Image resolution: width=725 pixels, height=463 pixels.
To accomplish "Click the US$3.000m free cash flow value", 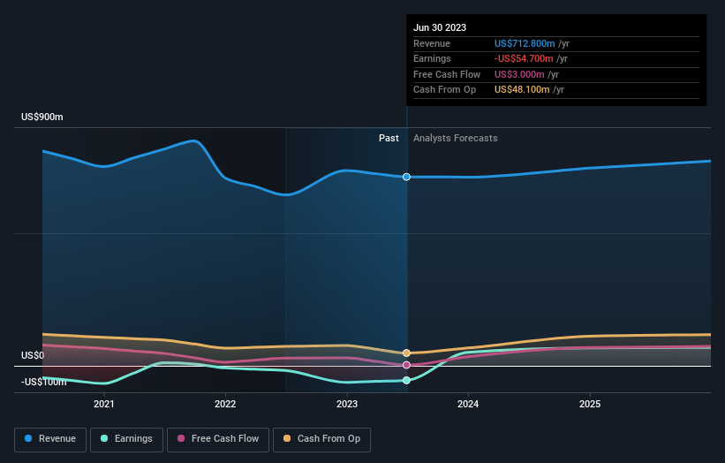I will [519, 74].
